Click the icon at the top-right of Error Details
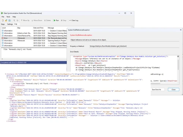The height and width of the screenshot is (137, 183). [x=178, y=56]
